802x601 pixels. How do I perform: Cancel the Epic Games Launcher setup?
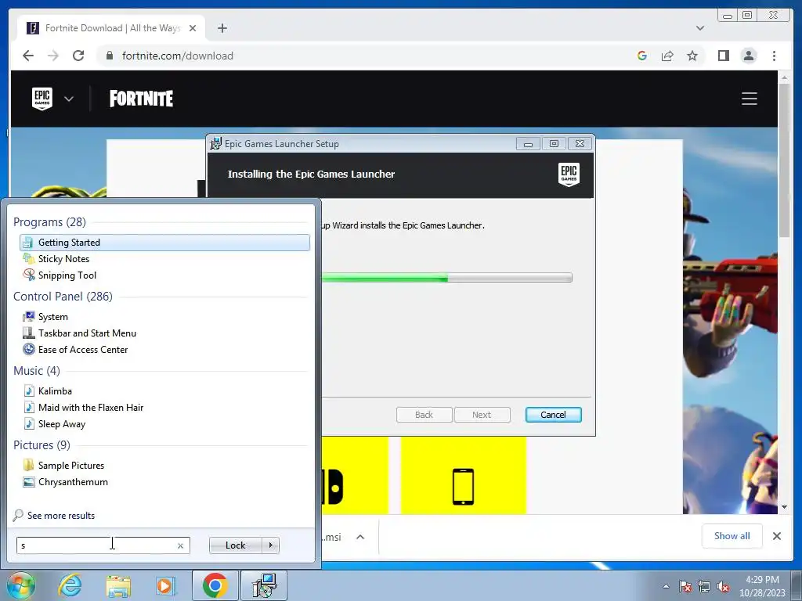click(x=553, y=415)
